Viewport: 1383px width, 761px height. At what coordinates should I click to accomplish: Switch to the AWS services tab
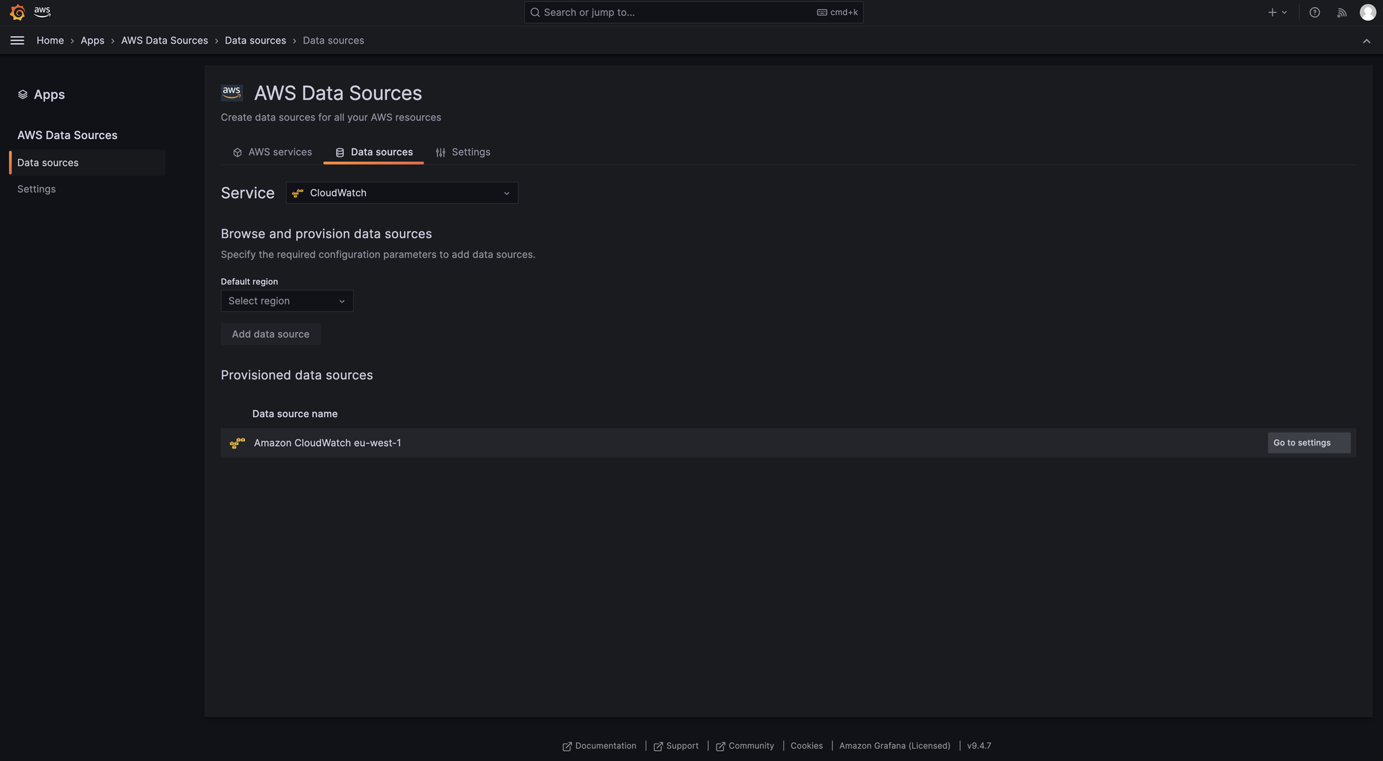(x=272, y=152)
